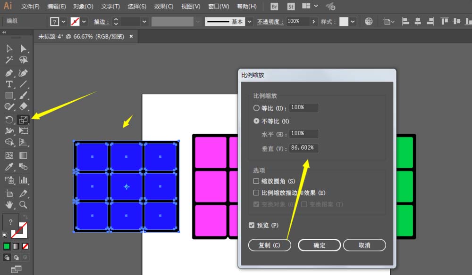472x275 pixels.
Task: Select the 等比 uniform scale radio button
Action: [x=255, y=108]
